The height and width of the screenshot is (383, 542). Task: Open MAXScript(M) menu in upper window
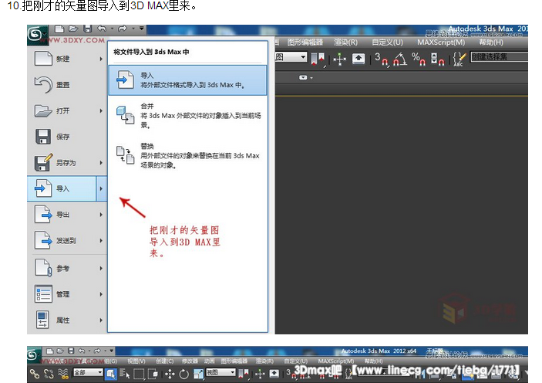[441, 42]
